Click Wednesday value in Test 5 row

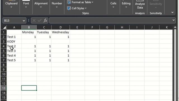pos(61,60)
